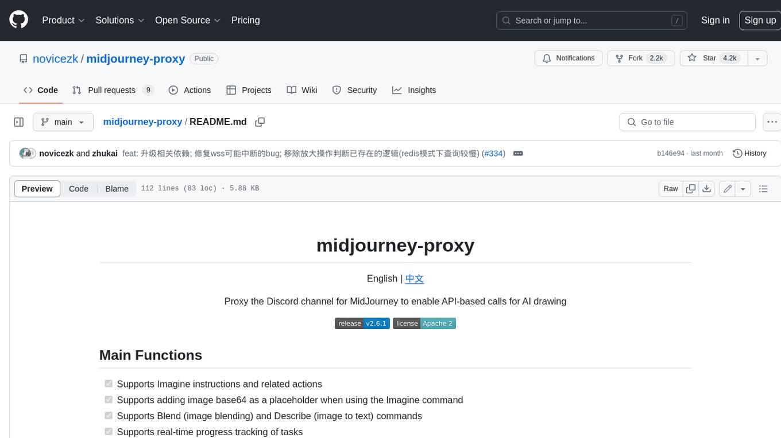
Task: Toggle the real-time progress tracking checkbox
Action: [x=109, y=431]
